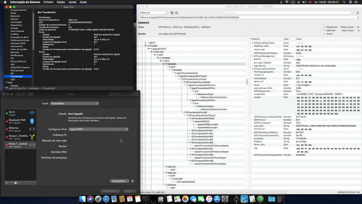Open the Local Automático dropdown
Viewport: 362px width, 204px height.
[x=74, y=104]
